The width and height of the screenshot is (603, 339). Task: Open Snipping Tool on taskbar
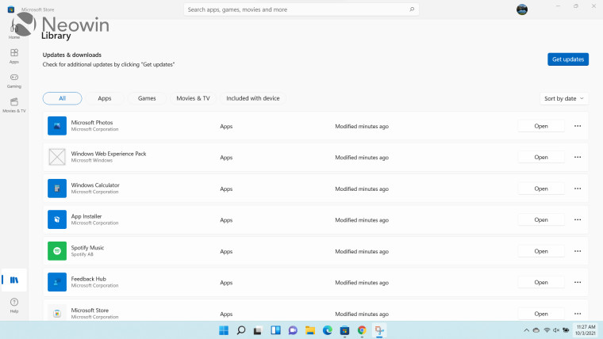(x=379, y=330)
